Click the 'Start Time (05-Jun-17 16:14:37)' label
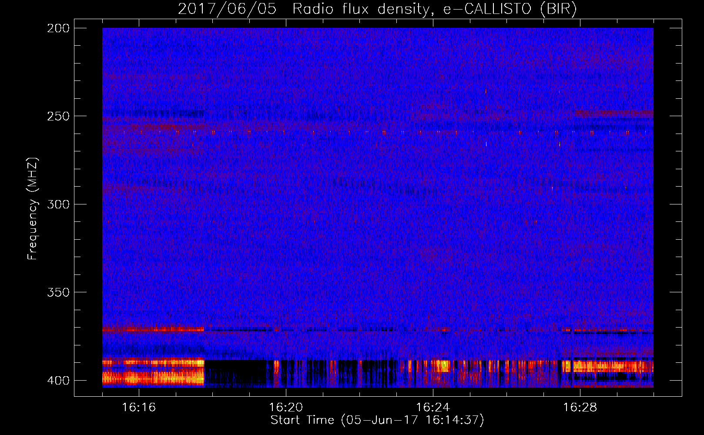The width and height of the screenshot is (704, 435). tap(377, 420)
